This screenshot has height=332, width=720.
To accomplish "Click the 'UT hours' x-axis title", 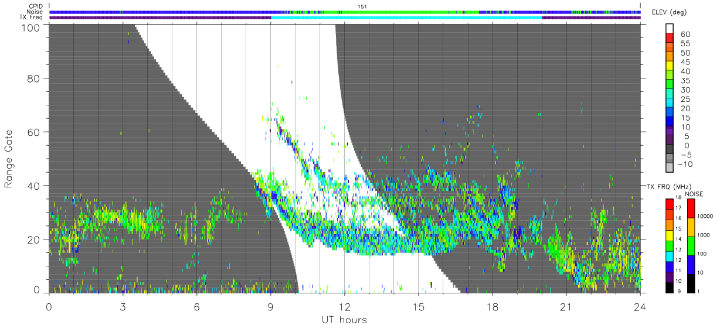I will point(344,320).
